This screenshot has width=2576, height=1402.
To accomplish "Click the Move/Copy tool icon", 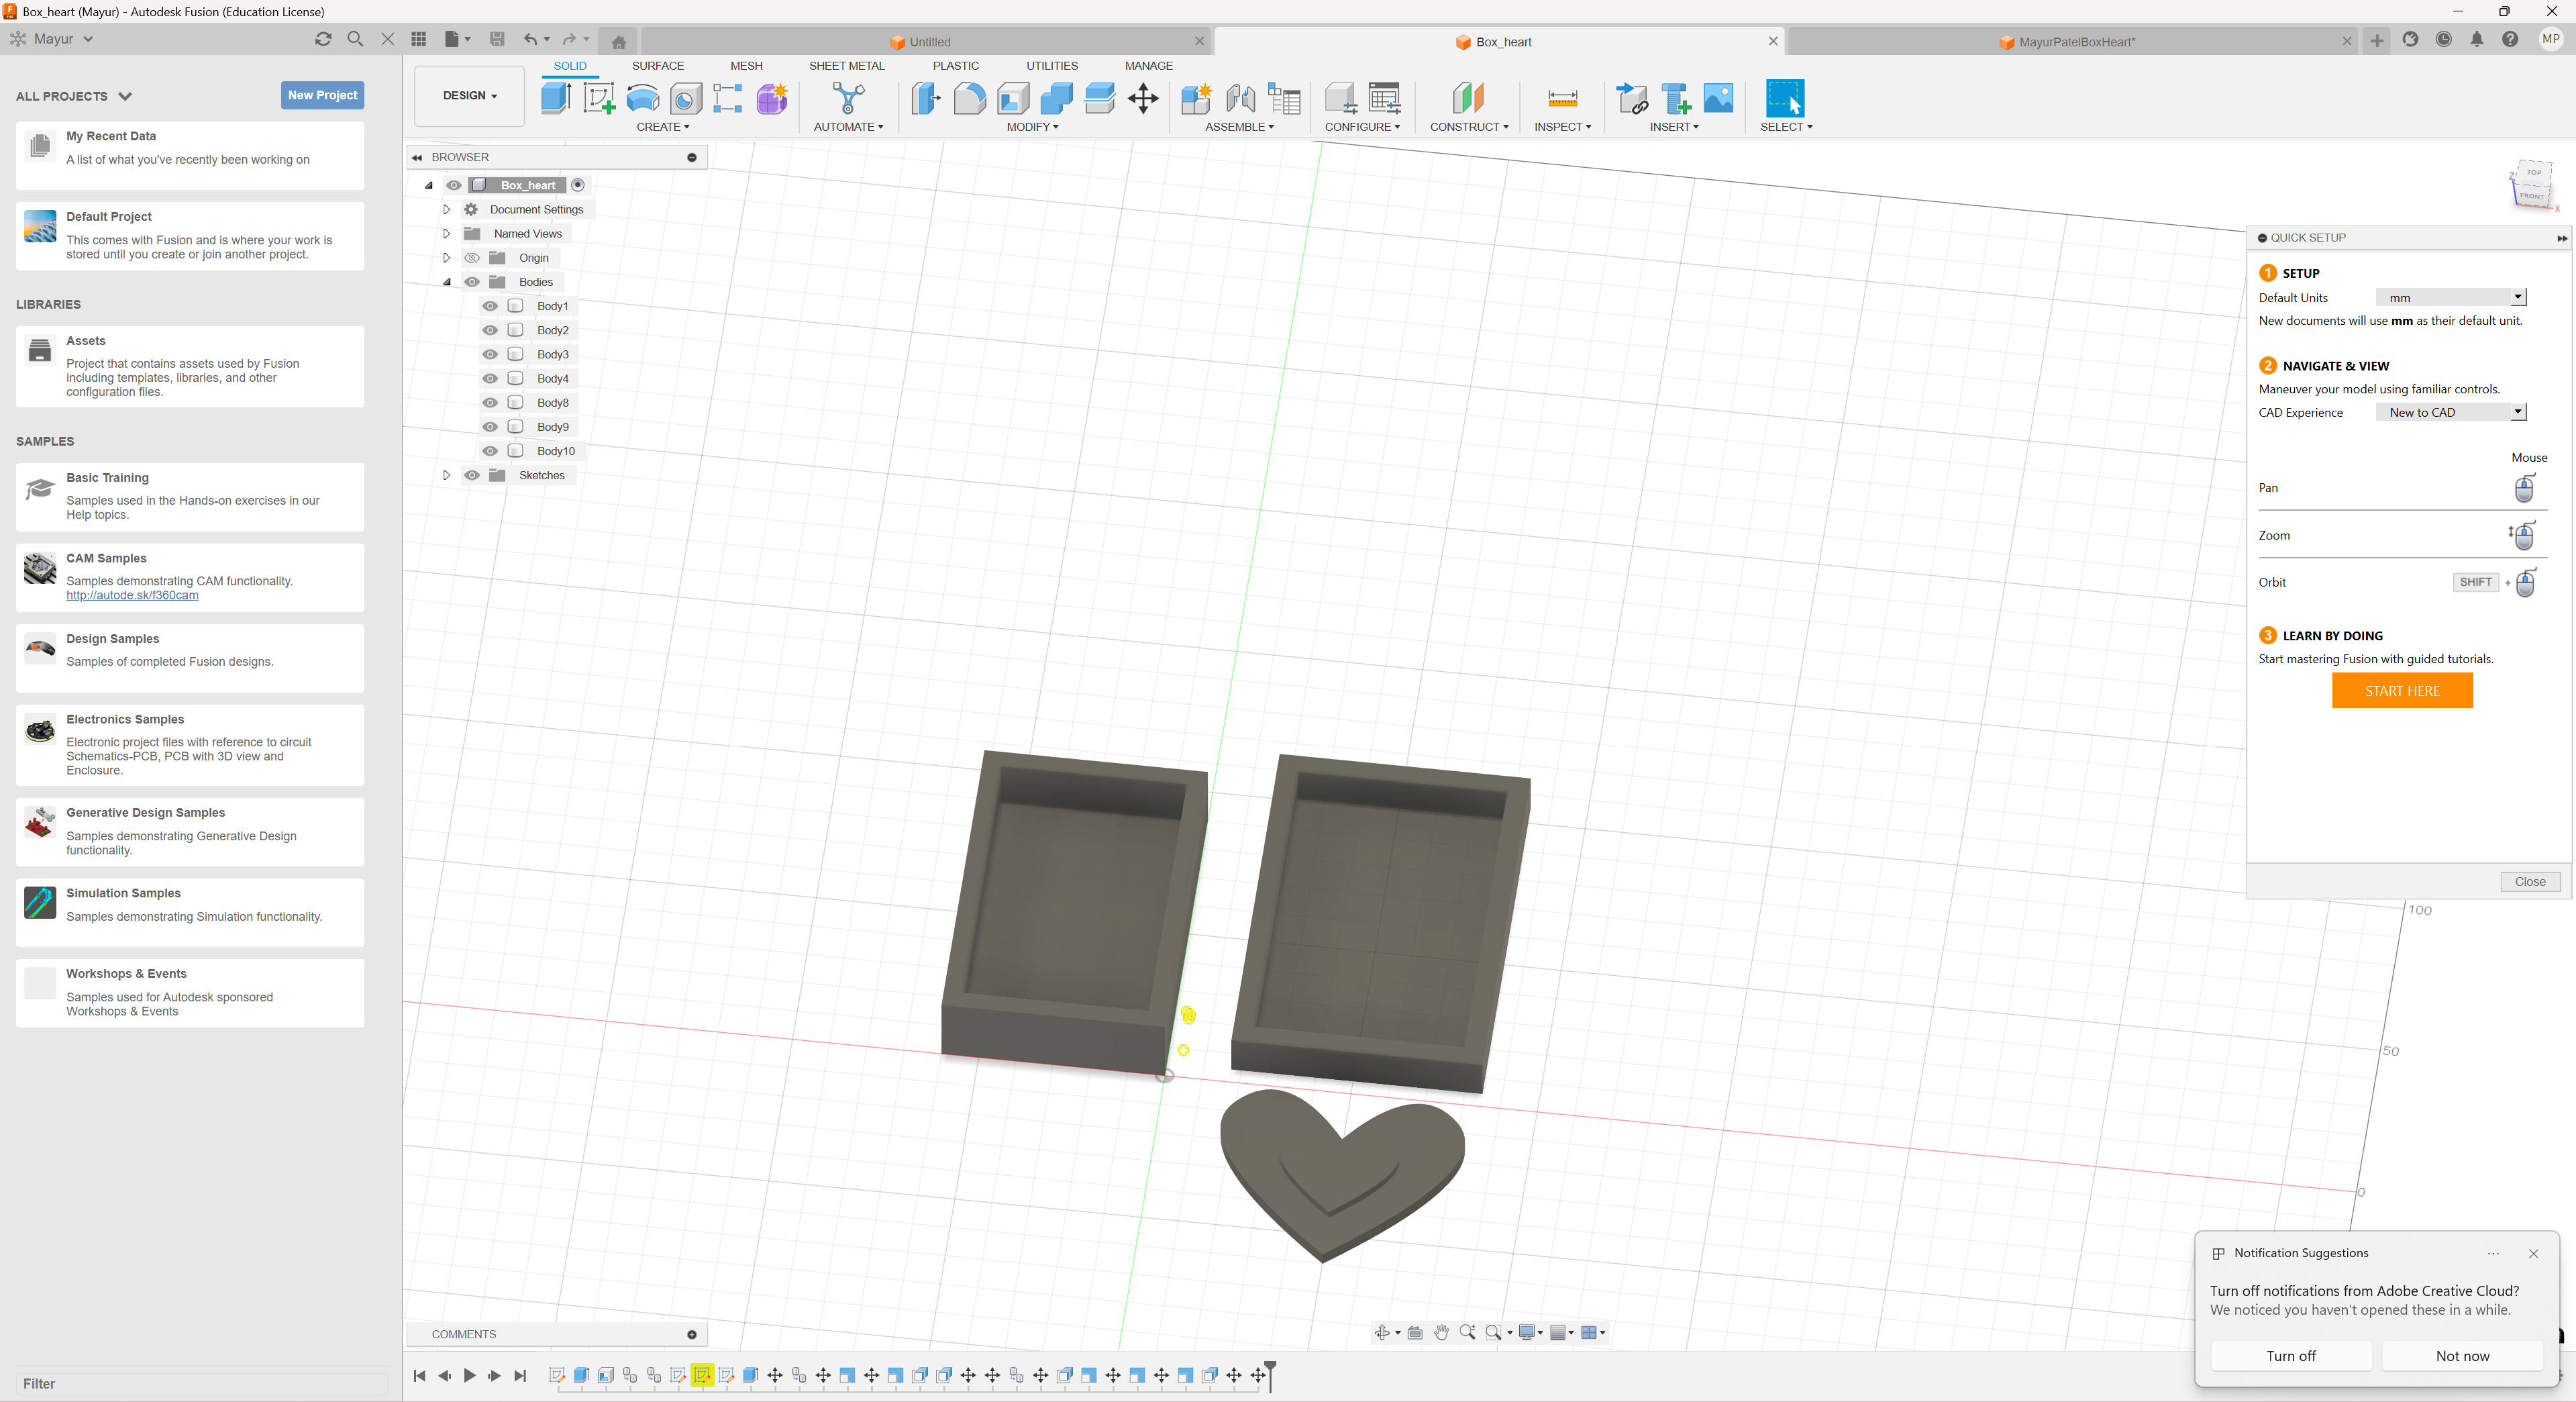I will 1142,99.
